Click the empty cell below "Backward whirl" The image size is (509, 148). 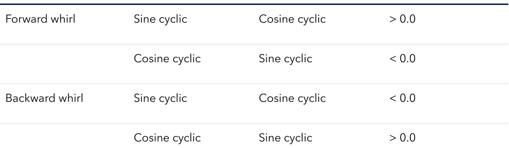click(63, 138)
